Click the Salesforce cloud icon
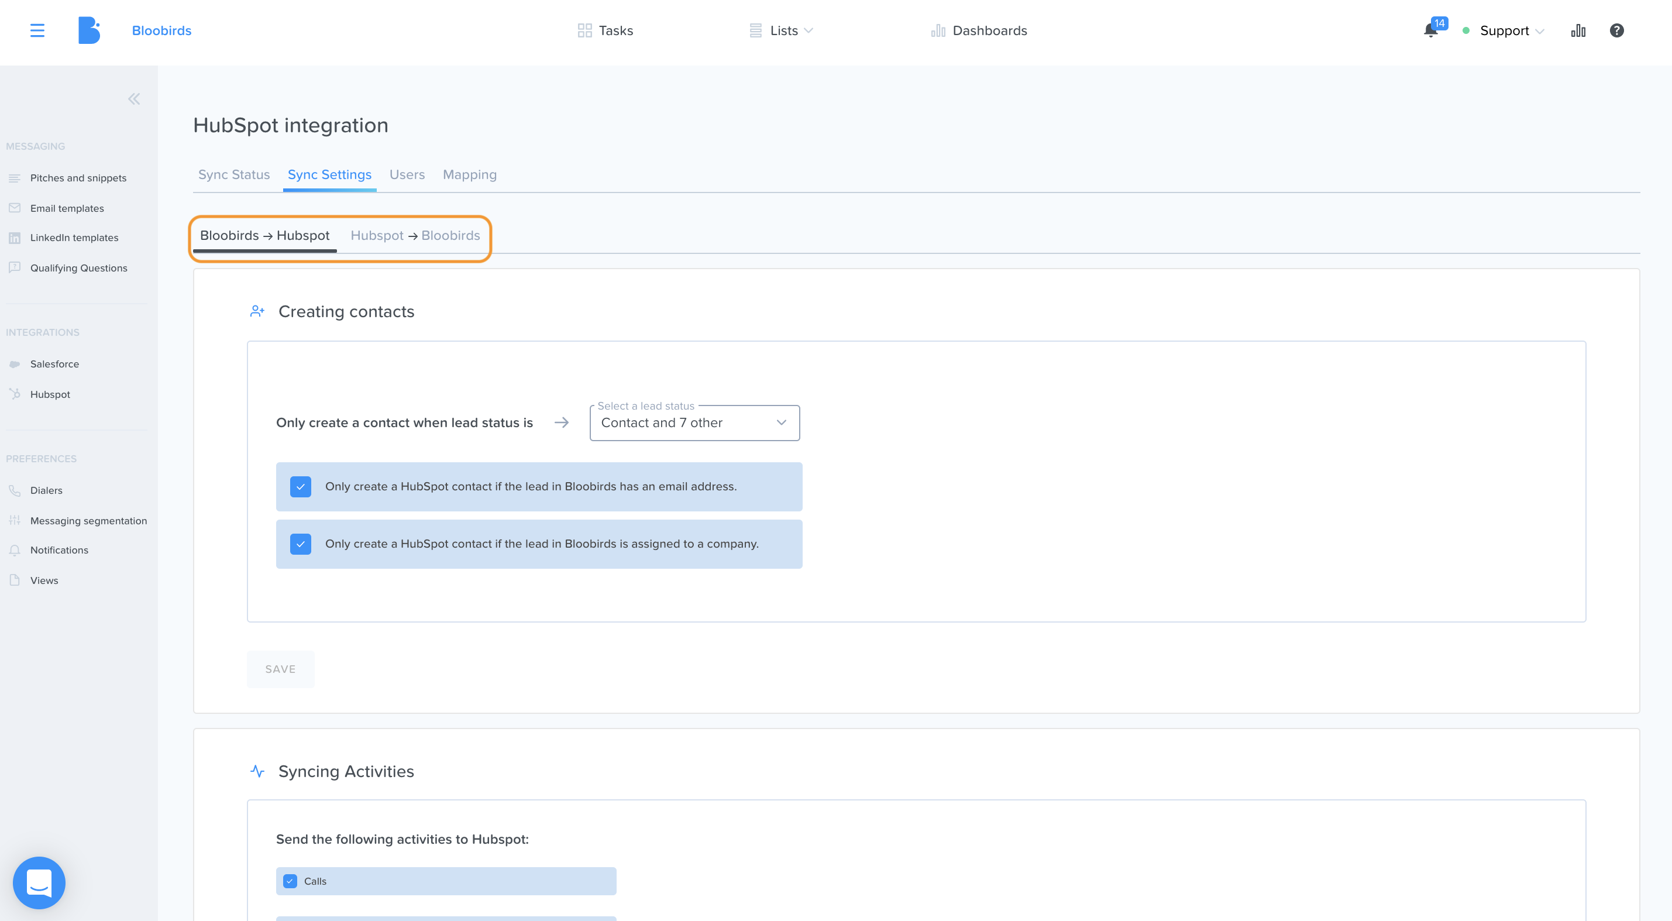The height and width of the screenshot is (921, 1672). (x=14, y=364)
